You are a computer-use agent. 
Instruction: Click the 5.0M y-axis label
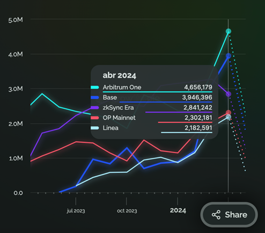[16, 20]
